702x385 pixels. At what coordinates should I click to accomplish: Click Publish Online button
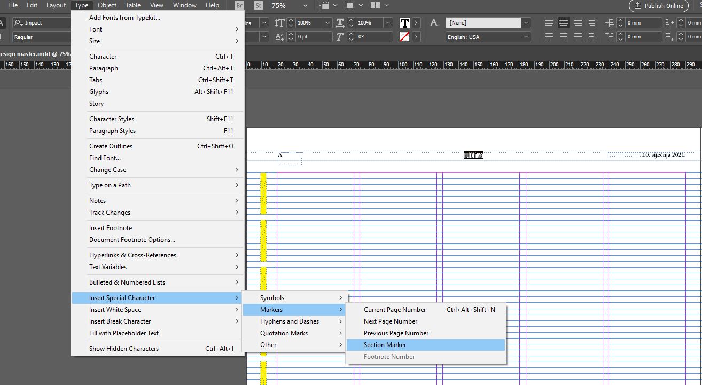658,6
